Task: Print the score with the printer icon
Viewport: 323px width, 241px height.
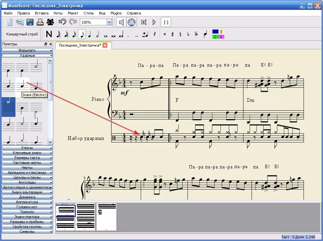Action: pyautogui.click(x=40, y=22)
